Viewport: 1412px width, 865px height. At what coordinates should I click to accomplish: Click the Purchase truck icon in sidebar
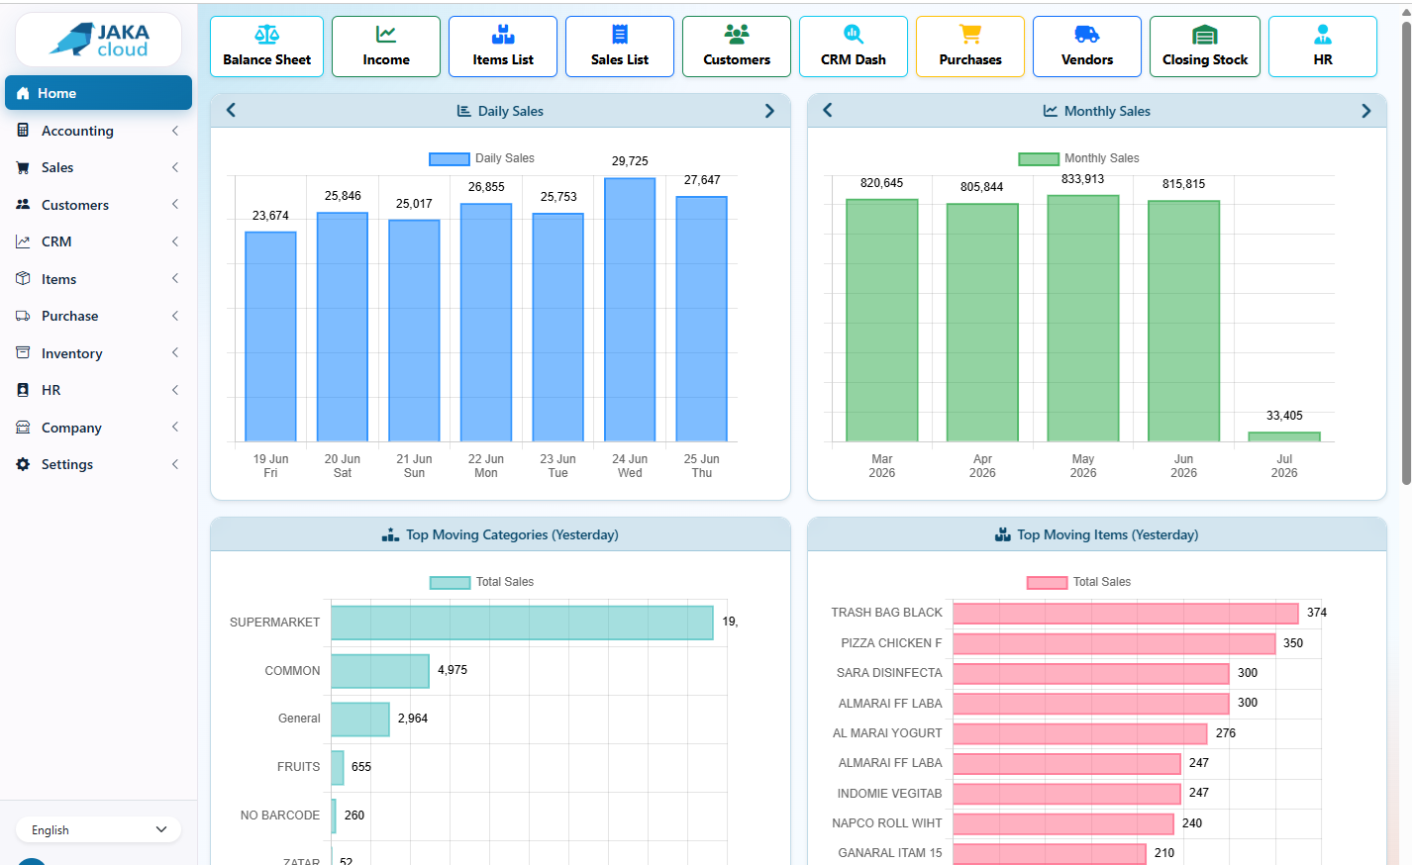(x=23, y=316)
